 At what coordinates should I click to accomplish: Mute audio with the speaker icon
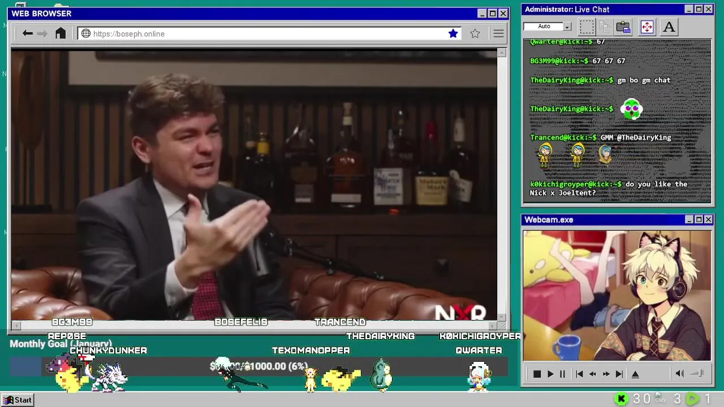pos(680,374)
